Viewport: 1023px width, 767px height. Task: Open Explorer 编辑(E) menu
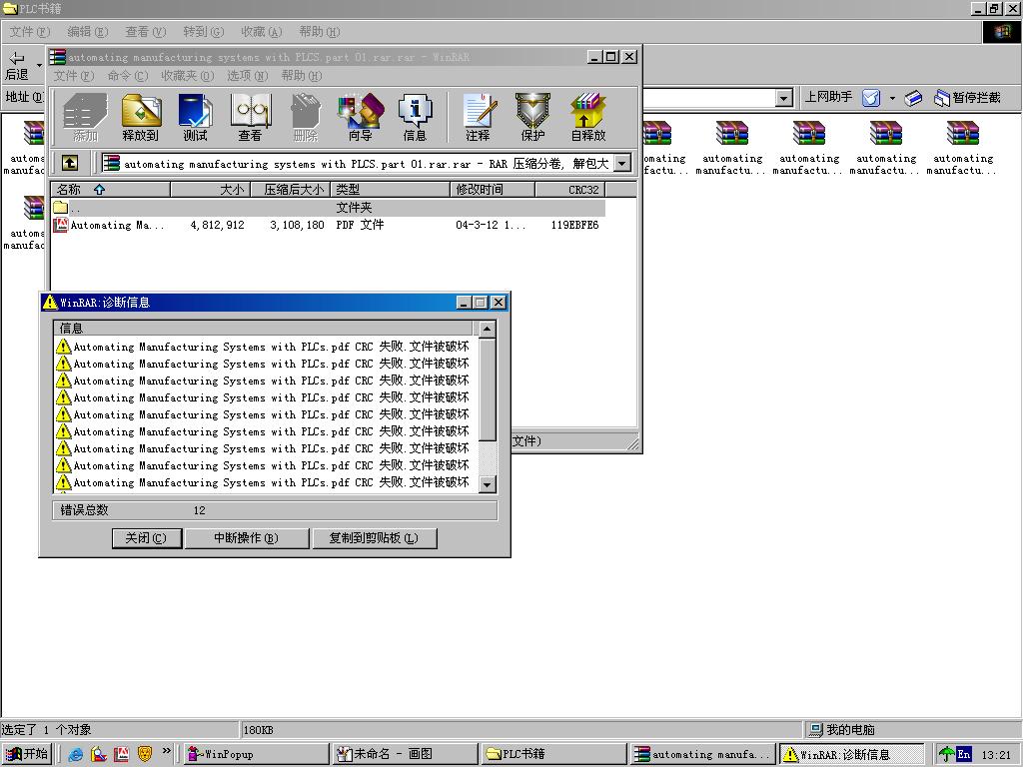[88, 31]
